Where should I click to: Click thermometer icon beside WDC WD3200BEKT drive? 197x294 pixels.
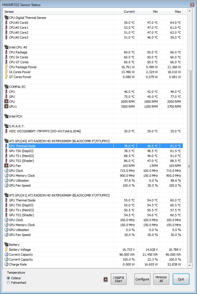click(x=6, y=131)
